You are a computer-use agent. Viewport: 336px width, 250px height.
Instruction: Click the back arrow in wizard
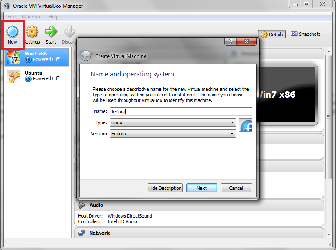(86, 56)
